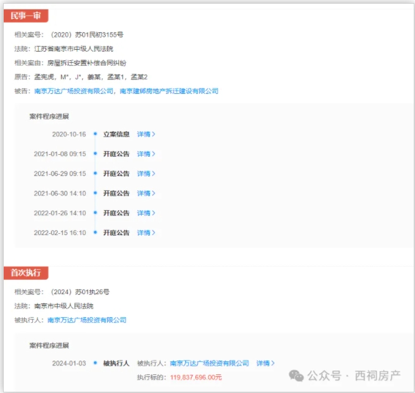Screen dimensions: 415x393
Task: Click the WeChat logo icon in the watermark
Action: click(x=297, y=376)
